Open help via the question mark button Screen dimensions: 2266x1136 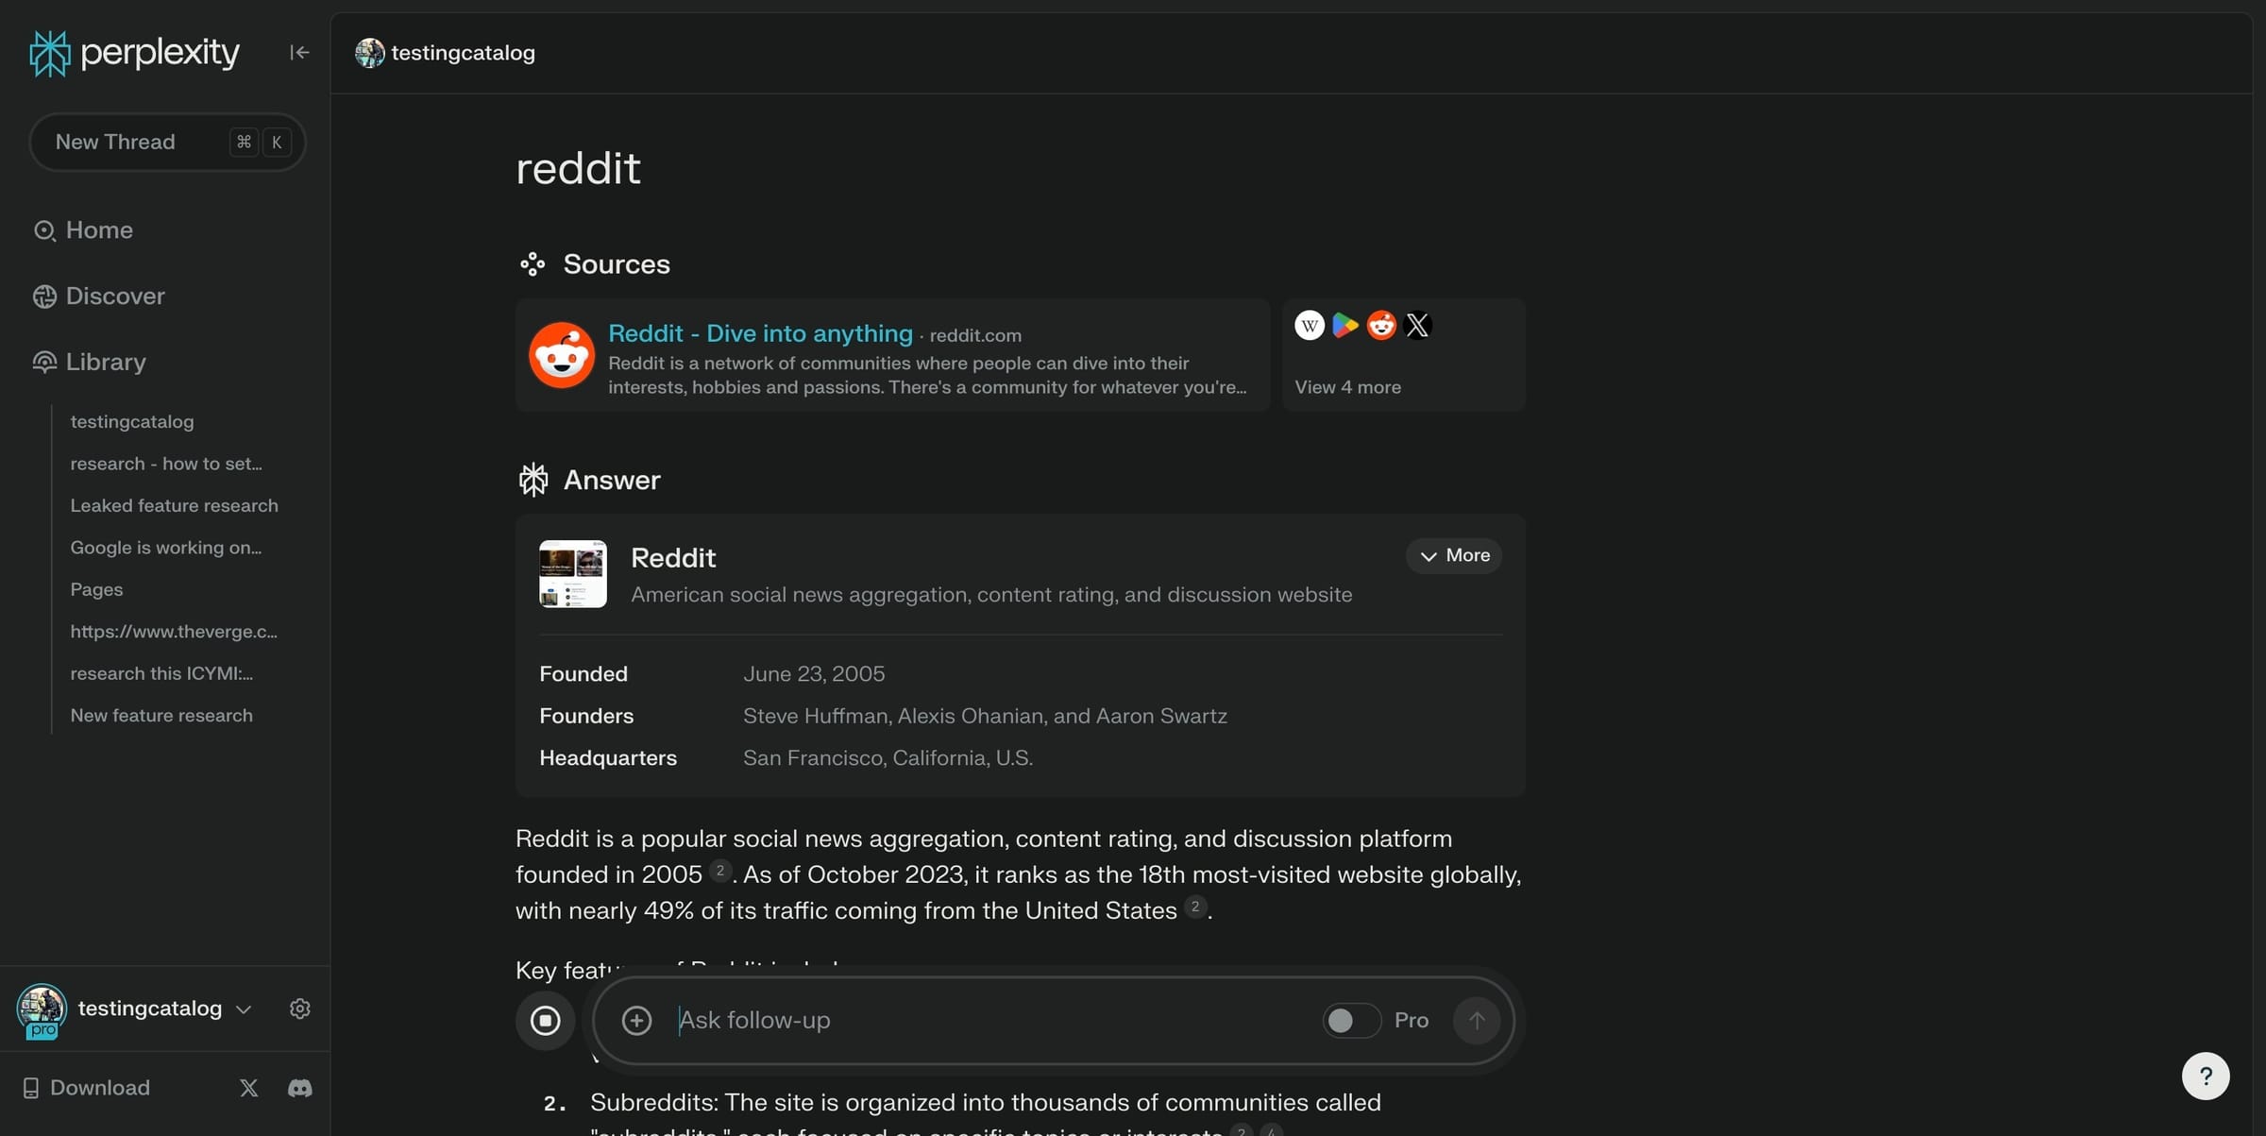[x=2206, y=1076]
